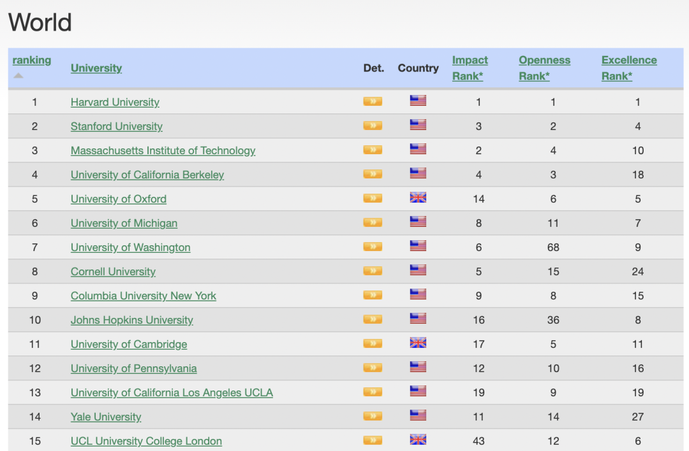
Task: Click details arrow for Columbia University New York
Action: point(373,295)
